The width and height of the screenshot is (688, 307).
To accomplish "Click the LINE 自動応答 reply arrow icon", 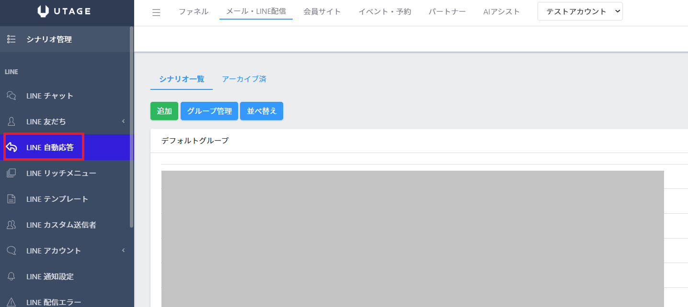I will pos(11,147).
